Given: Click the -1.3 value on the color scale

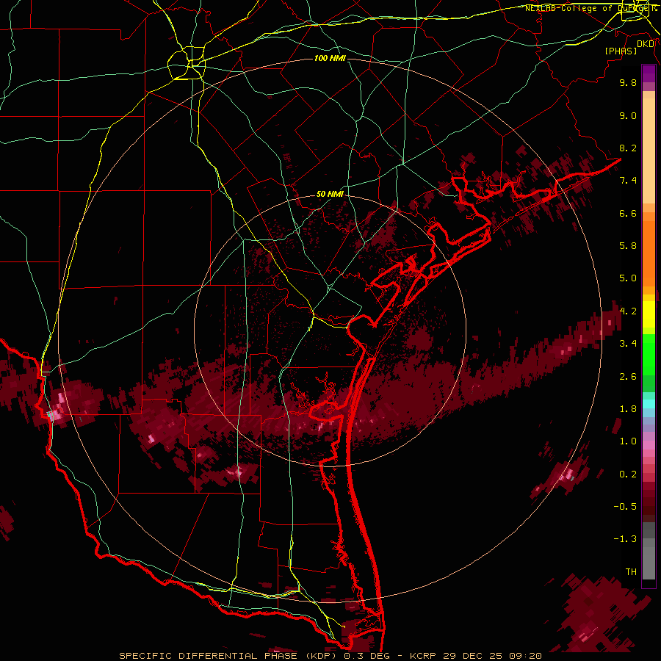Looking at the screenshot, I should (625, 539).
